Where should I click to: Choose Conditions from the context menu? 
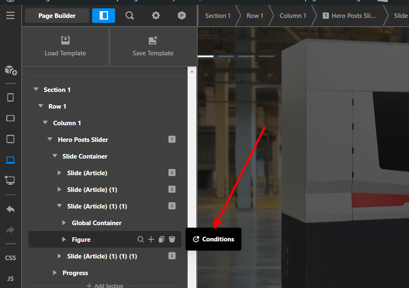point(213,239)
